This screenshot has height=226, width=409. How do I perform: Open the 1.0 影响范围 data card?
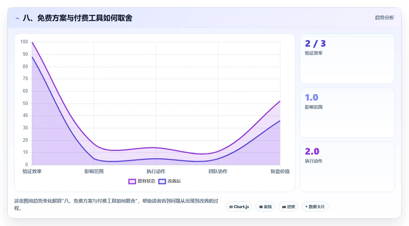(347, 113)
